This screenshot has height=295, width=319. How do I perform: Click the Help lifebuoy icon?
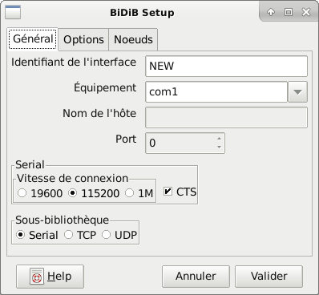[37, 277]
